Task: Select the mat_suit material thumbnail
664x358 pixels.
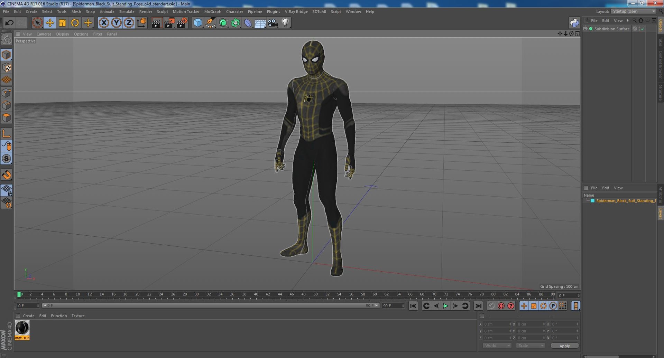Action: point(22,330)
